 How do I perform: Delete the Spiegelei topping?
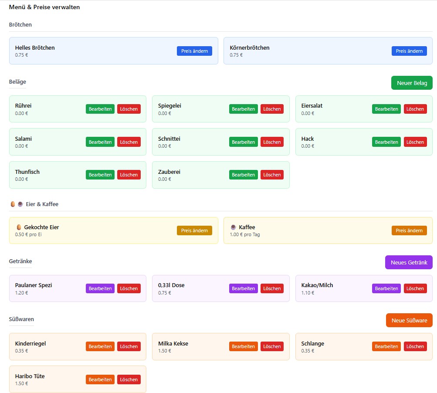272,109
